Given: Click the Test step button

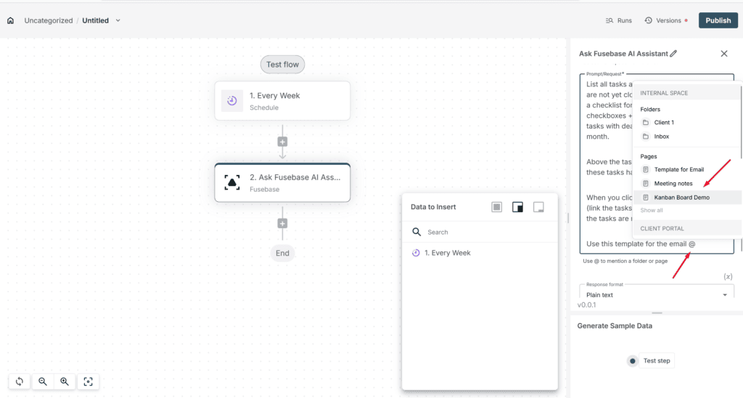Looking at the screenshot, I should point(656,360).
